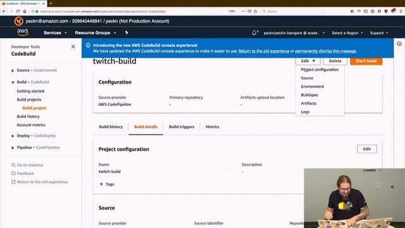Expand the Source CodeCommit section
Viewport: 405px width, 228px height.
click(13, 70)
